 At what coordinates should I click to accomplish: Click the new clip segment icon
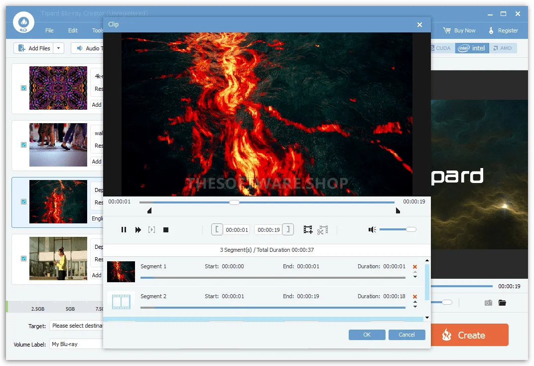[x=308, y=230]
